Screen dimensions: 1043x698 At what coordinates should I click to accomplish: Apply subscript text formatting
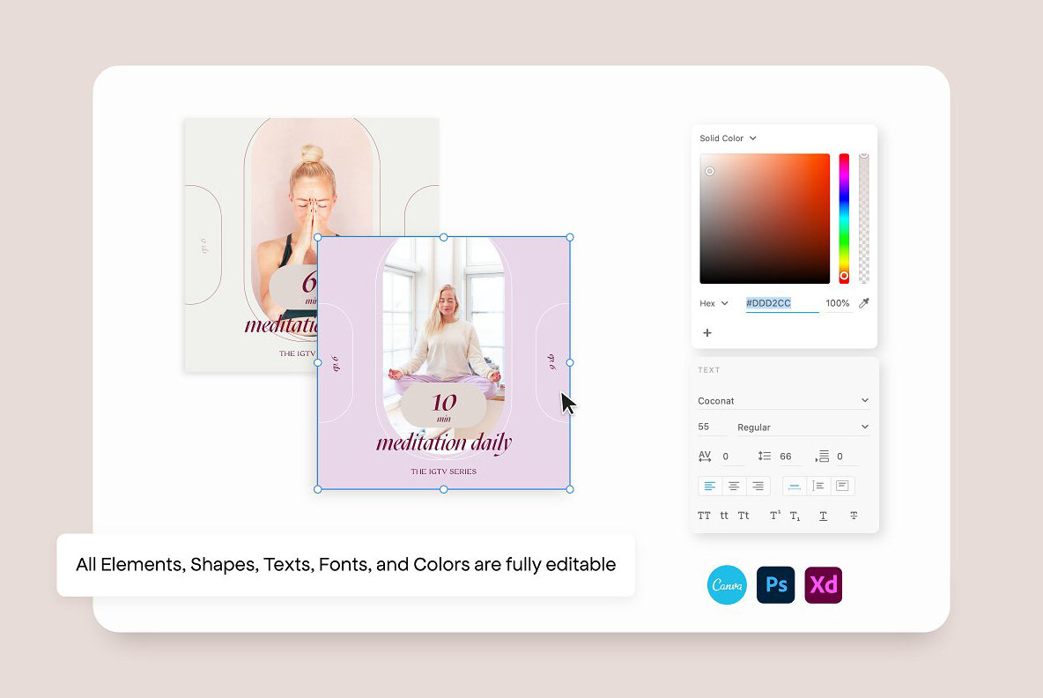(x=794, y=516)
